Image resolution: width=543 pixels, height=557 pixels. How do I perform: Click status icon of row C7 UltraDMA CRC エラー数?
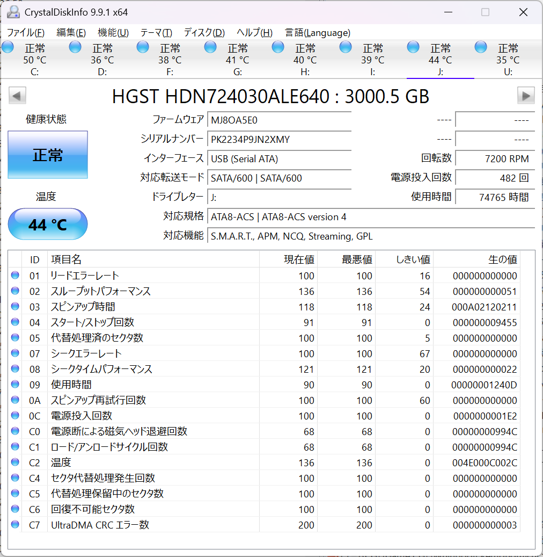(15, 524)
